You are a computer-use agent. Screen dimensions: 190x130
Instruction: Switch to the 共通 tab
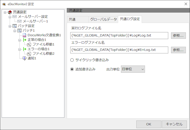coord(78,19)
